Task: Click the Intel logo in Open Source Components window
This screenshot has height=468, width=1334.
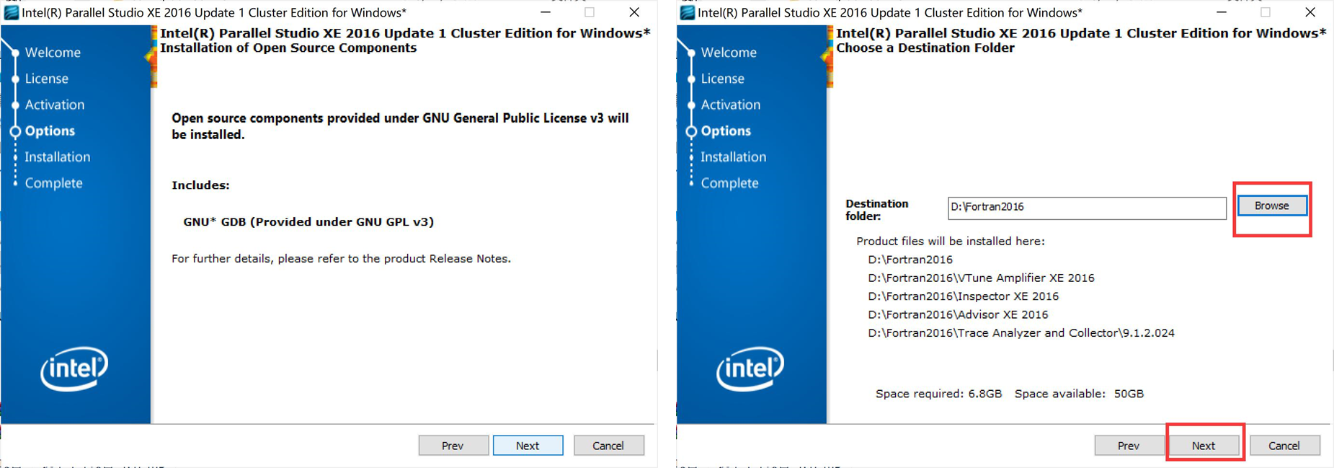Action: 74,368
